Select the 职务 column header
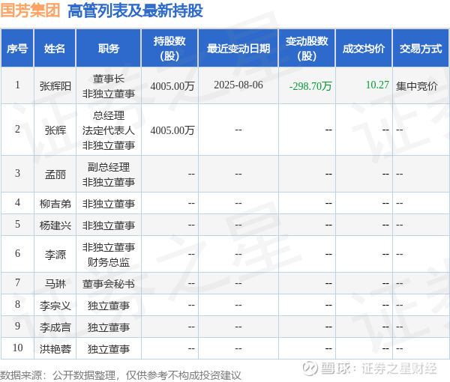 point(109,48)
